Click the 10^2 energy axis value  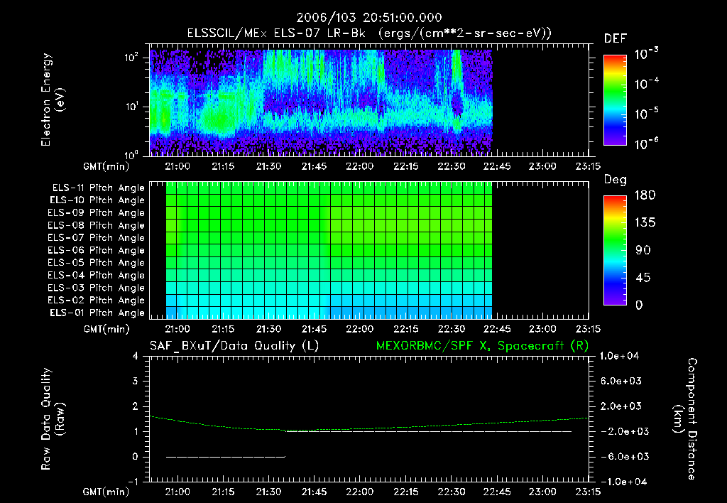132,58
